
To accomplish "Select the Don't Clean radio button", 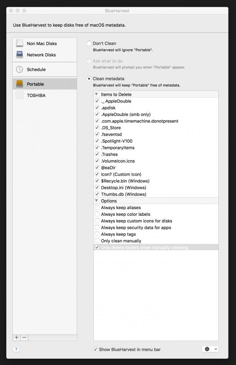I will pyautogui.click(x=89, y=43).
